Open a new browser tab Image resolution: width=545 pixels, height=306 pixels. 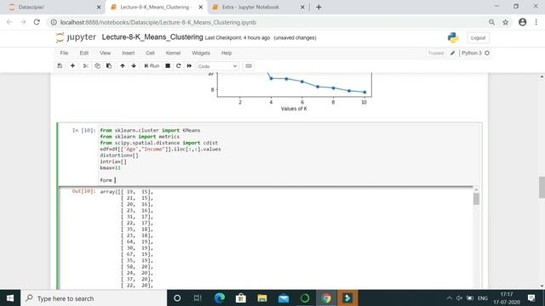tap(318, 7)
